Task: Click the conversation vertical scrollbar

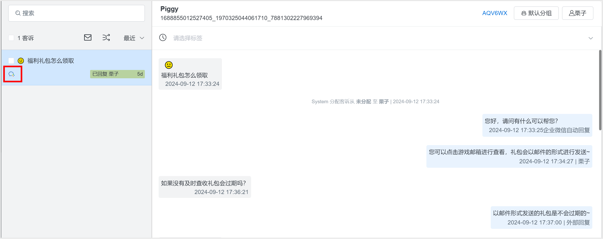Action: (x=600, y=90)
